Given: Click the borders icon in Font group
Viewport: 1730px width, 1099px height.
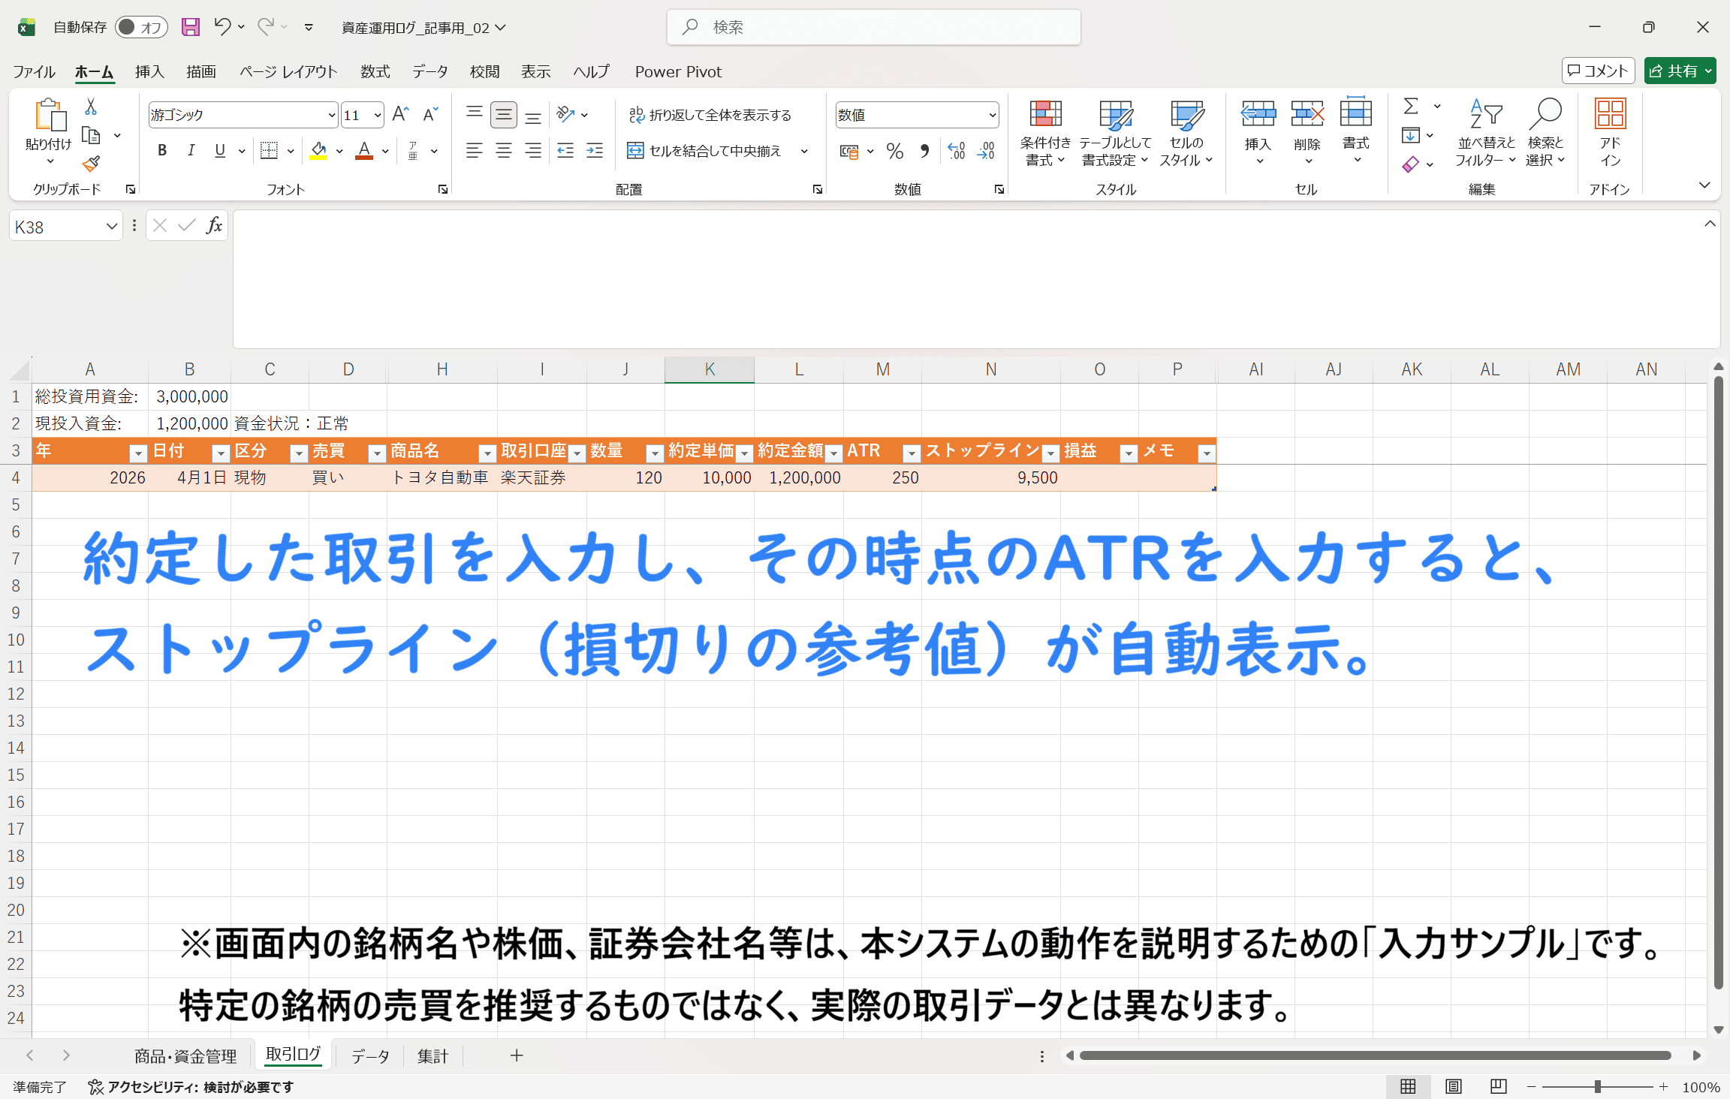Looking at the screenshot, I should pos(268,151).
